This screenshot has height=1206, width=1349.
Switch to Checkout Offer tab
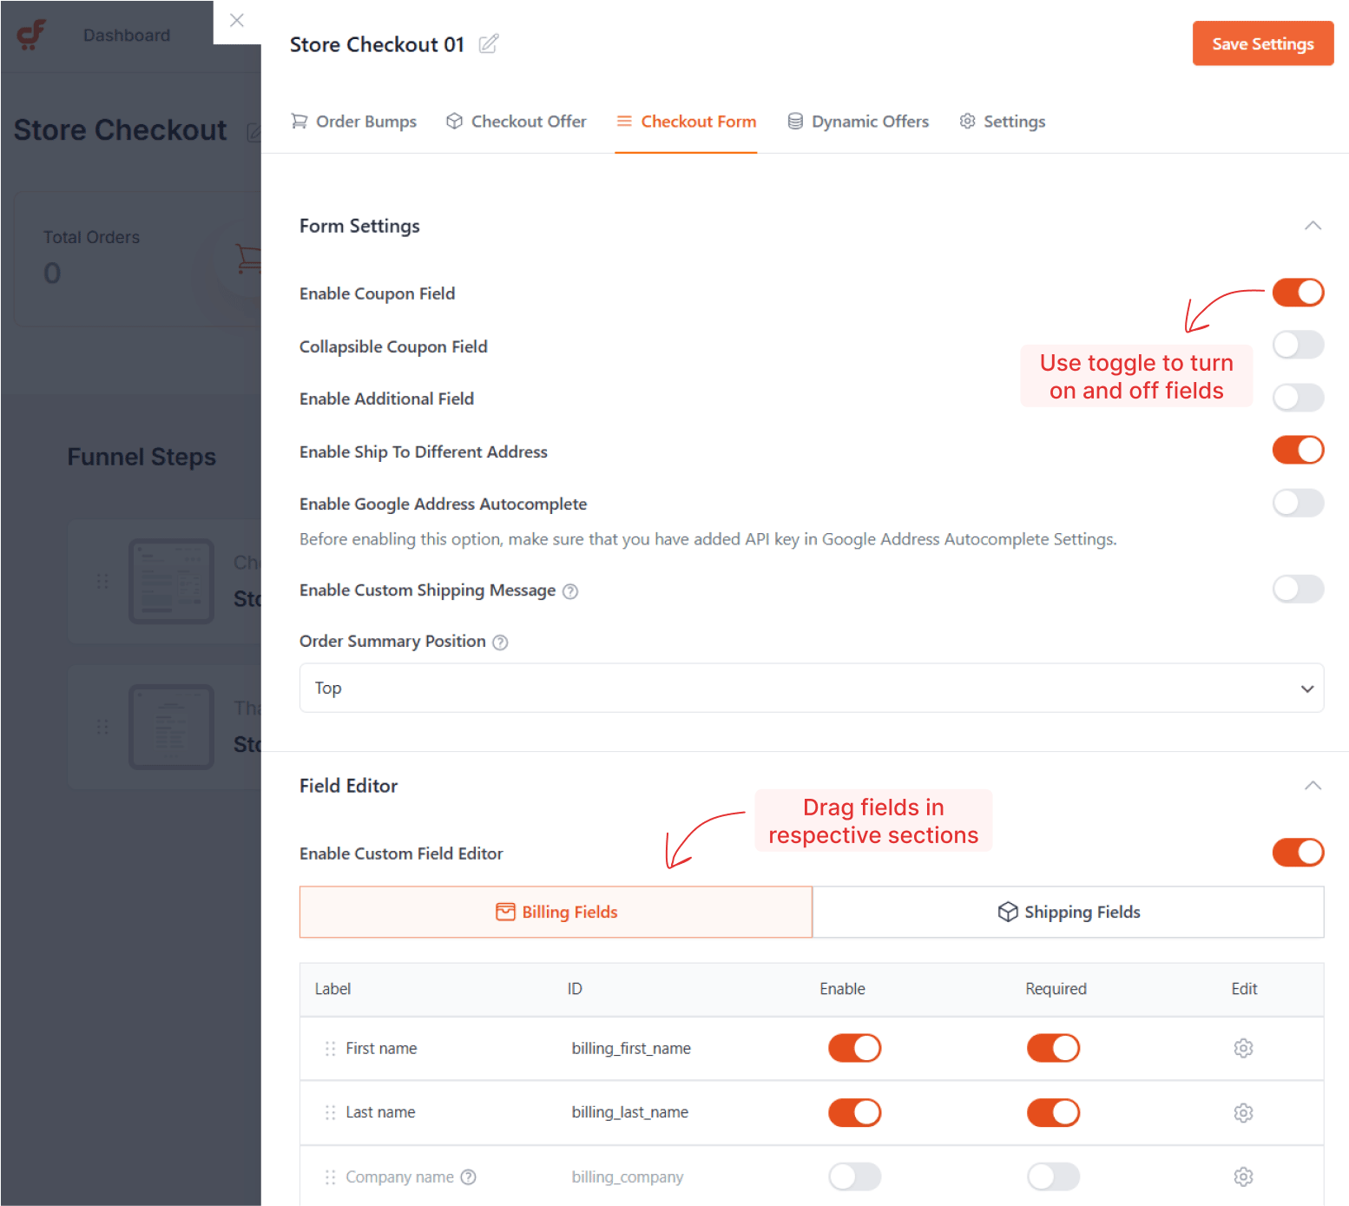point(516,122)
